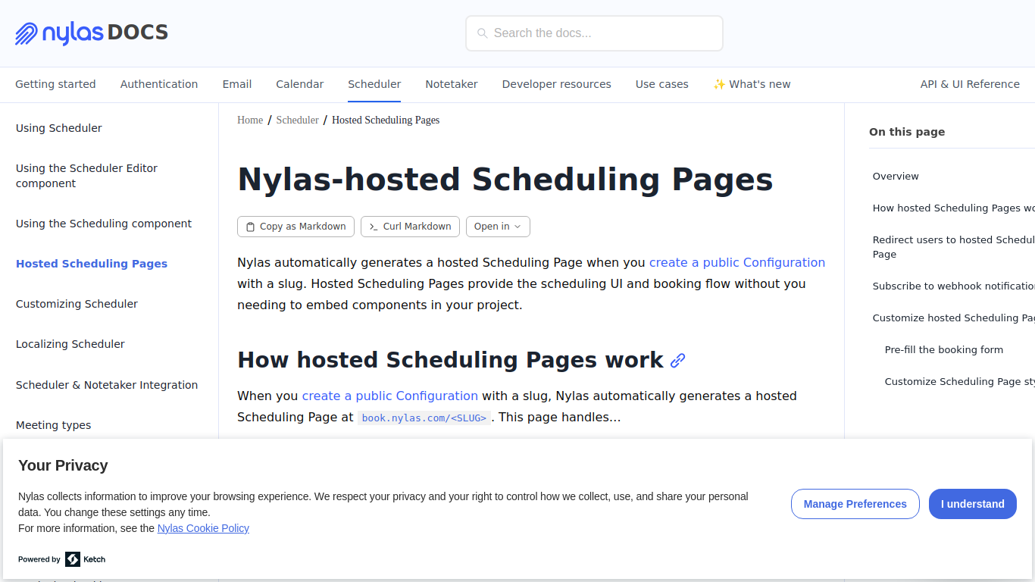Jump to Customize hosted Scheduling Pages

pyautogui.click(x=953, y=318)
